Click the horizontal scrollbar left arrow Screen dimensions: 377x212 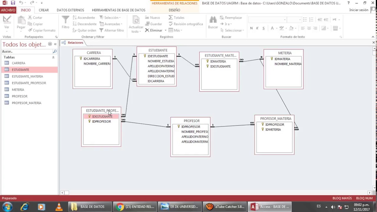click(62, 193)
